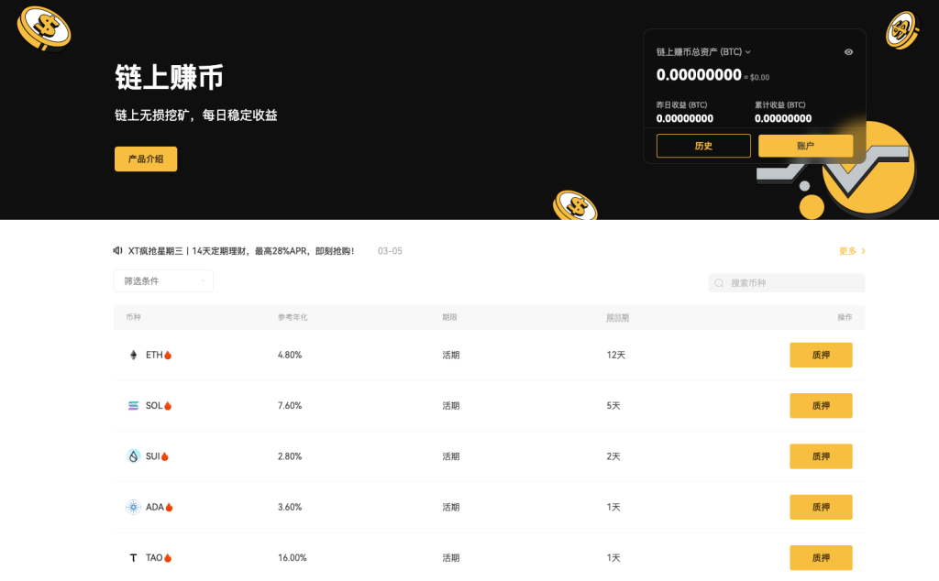Click the flame icon beside TAO
This screenshot has width=939, height=581.
pos(169,557)
